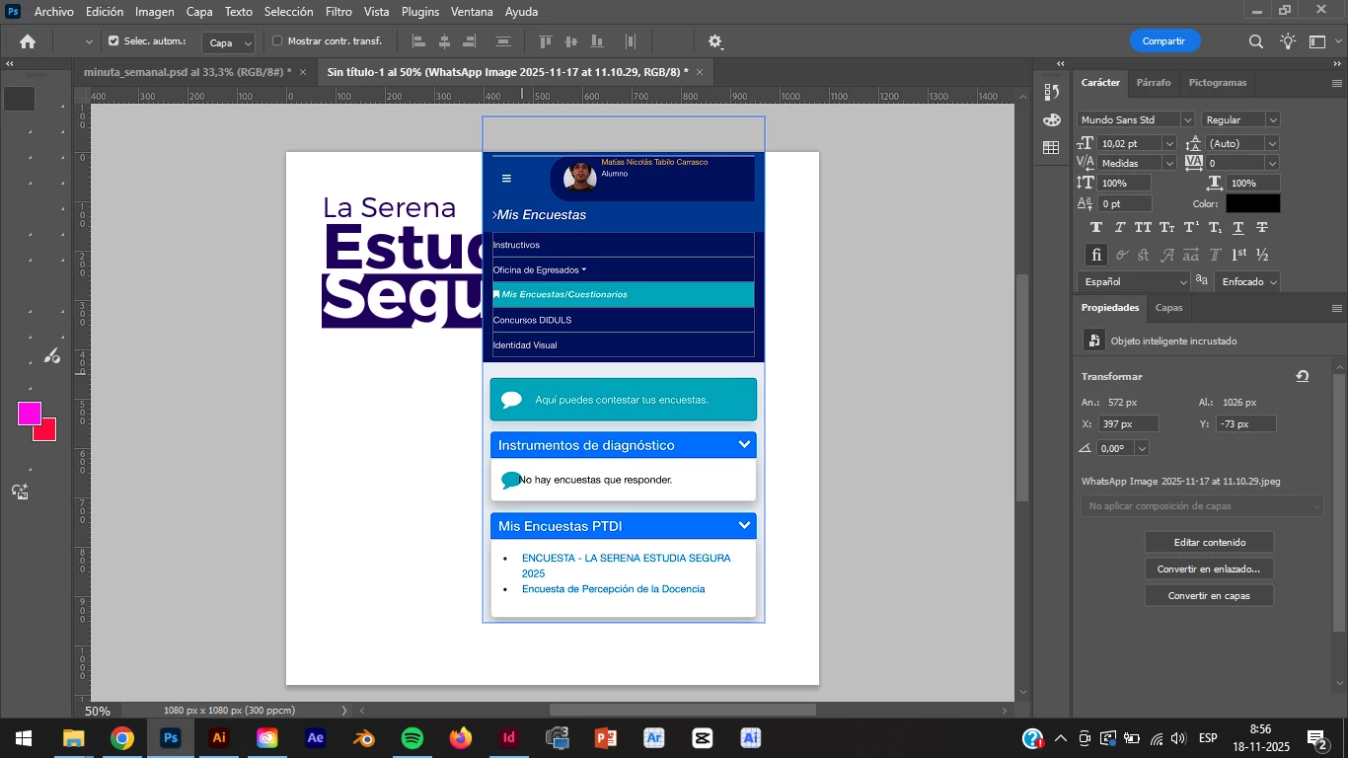The width and height of the screenshot is (1348, 758).
Task: Toggle Underline text style
Action: pyautogui.click(x=1238, y=227)
